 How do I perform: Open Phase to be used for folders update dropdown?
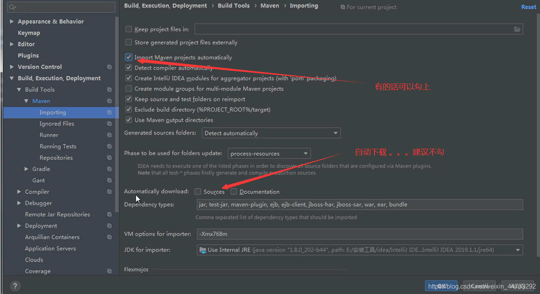tap(269, 154)
